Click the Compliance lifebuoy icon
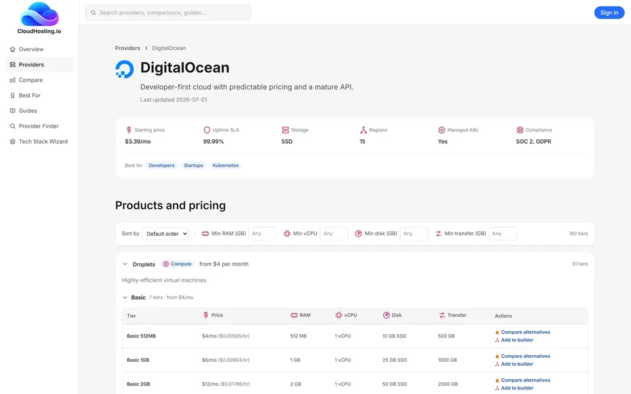Image resolution: width=631 pixels, height=394 pixels. (x=520, y=130)
